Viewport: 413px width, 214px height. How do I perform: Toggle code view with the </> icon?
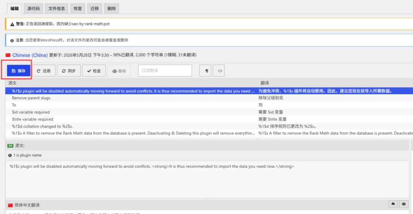(219, 71)
